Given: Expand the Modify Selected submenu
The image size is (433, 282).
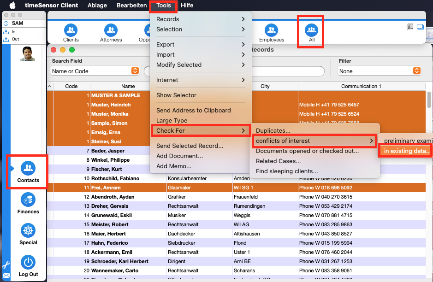Looking at the screenshot, I should 201,65.
